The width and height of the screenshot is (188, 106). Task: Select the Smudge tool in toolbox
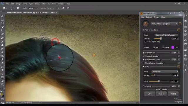point(2,59)
